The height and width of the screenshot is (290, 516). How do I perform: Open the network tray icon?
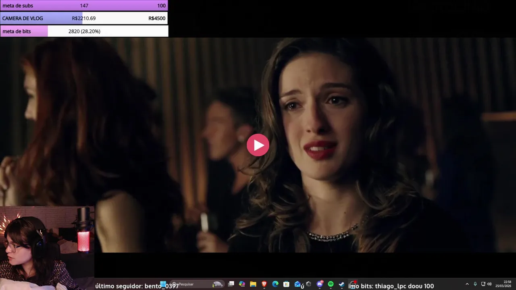(x=483, y=284)
